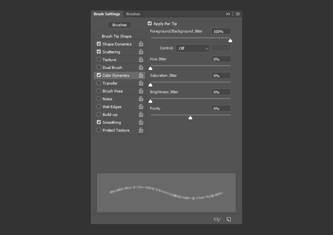
Task: Open the Brush Tip Shape section
Action: tap(117, 36)
